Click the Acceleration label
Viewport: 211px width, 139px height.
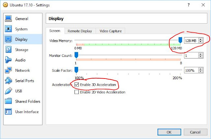(x=62, y=85)
